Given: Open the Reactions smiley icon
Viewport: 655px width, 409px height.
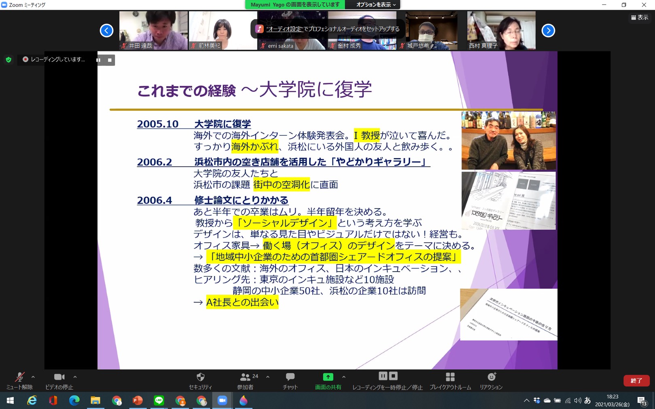Looking at the screenshot, I should click(x=491, y=377).
